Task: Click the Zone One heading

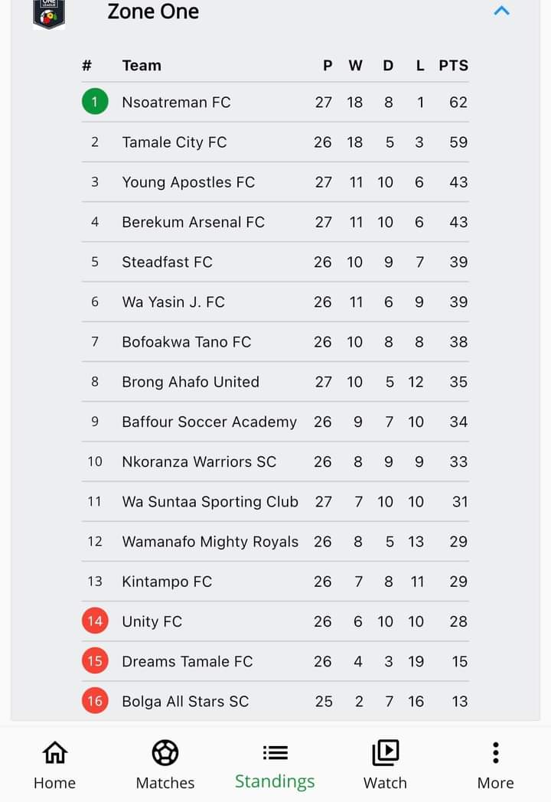Action: pos(153,11)
